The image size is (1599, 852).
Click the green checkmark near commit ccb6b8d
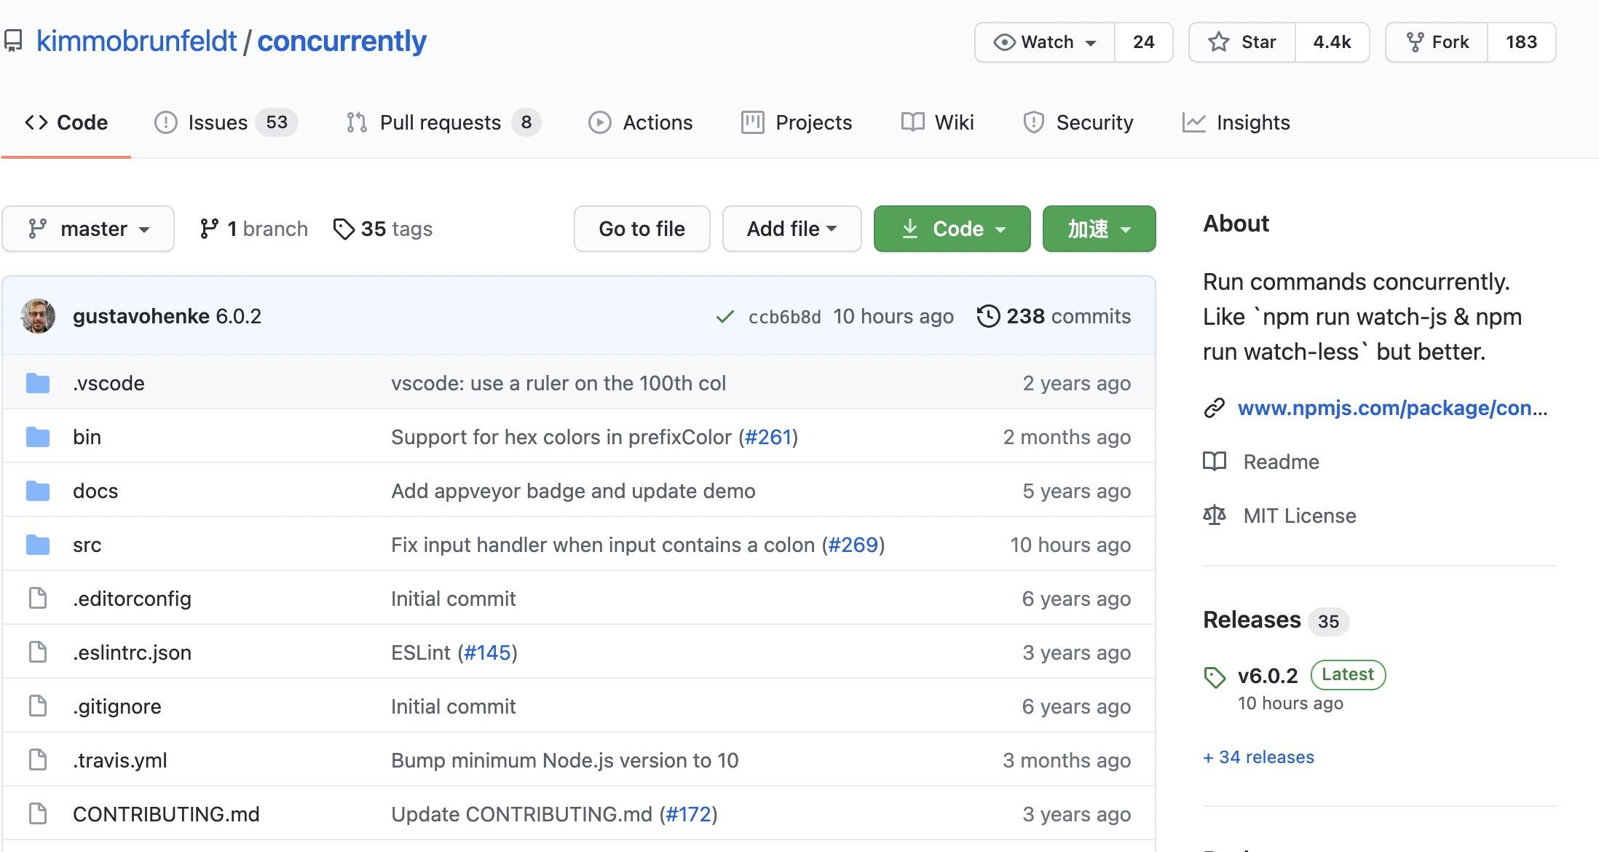(x=725, y=316)
